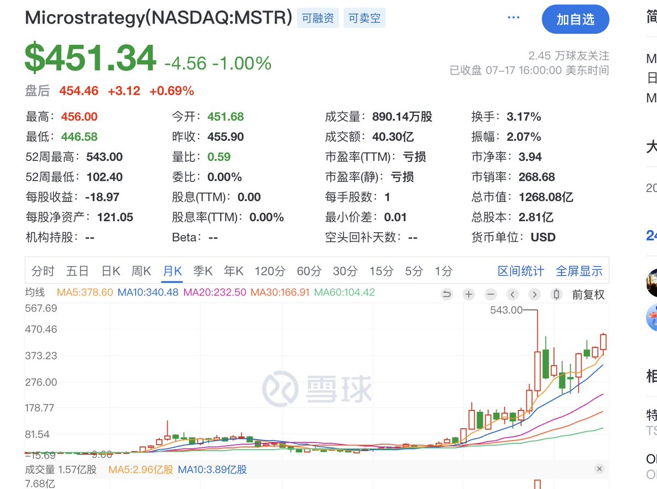
Task: Switch to the 120分 chart tab
Action: (x=270, y=271)
